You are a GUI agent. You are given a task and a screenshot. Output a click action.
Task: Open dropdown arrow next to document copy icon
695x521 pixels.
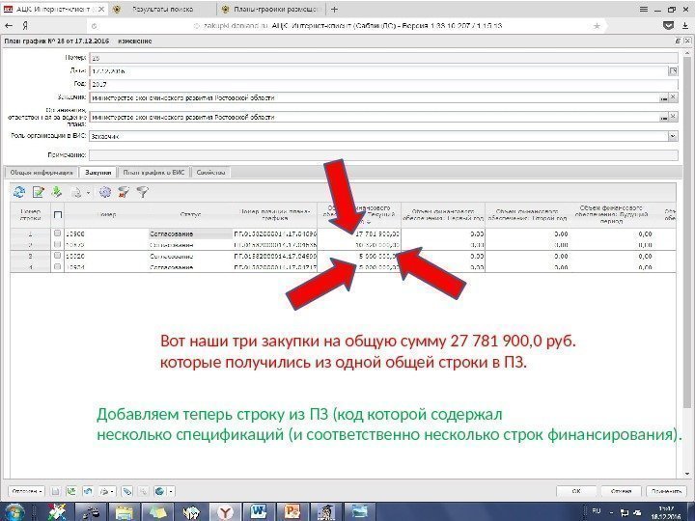(x=88, y=193)
